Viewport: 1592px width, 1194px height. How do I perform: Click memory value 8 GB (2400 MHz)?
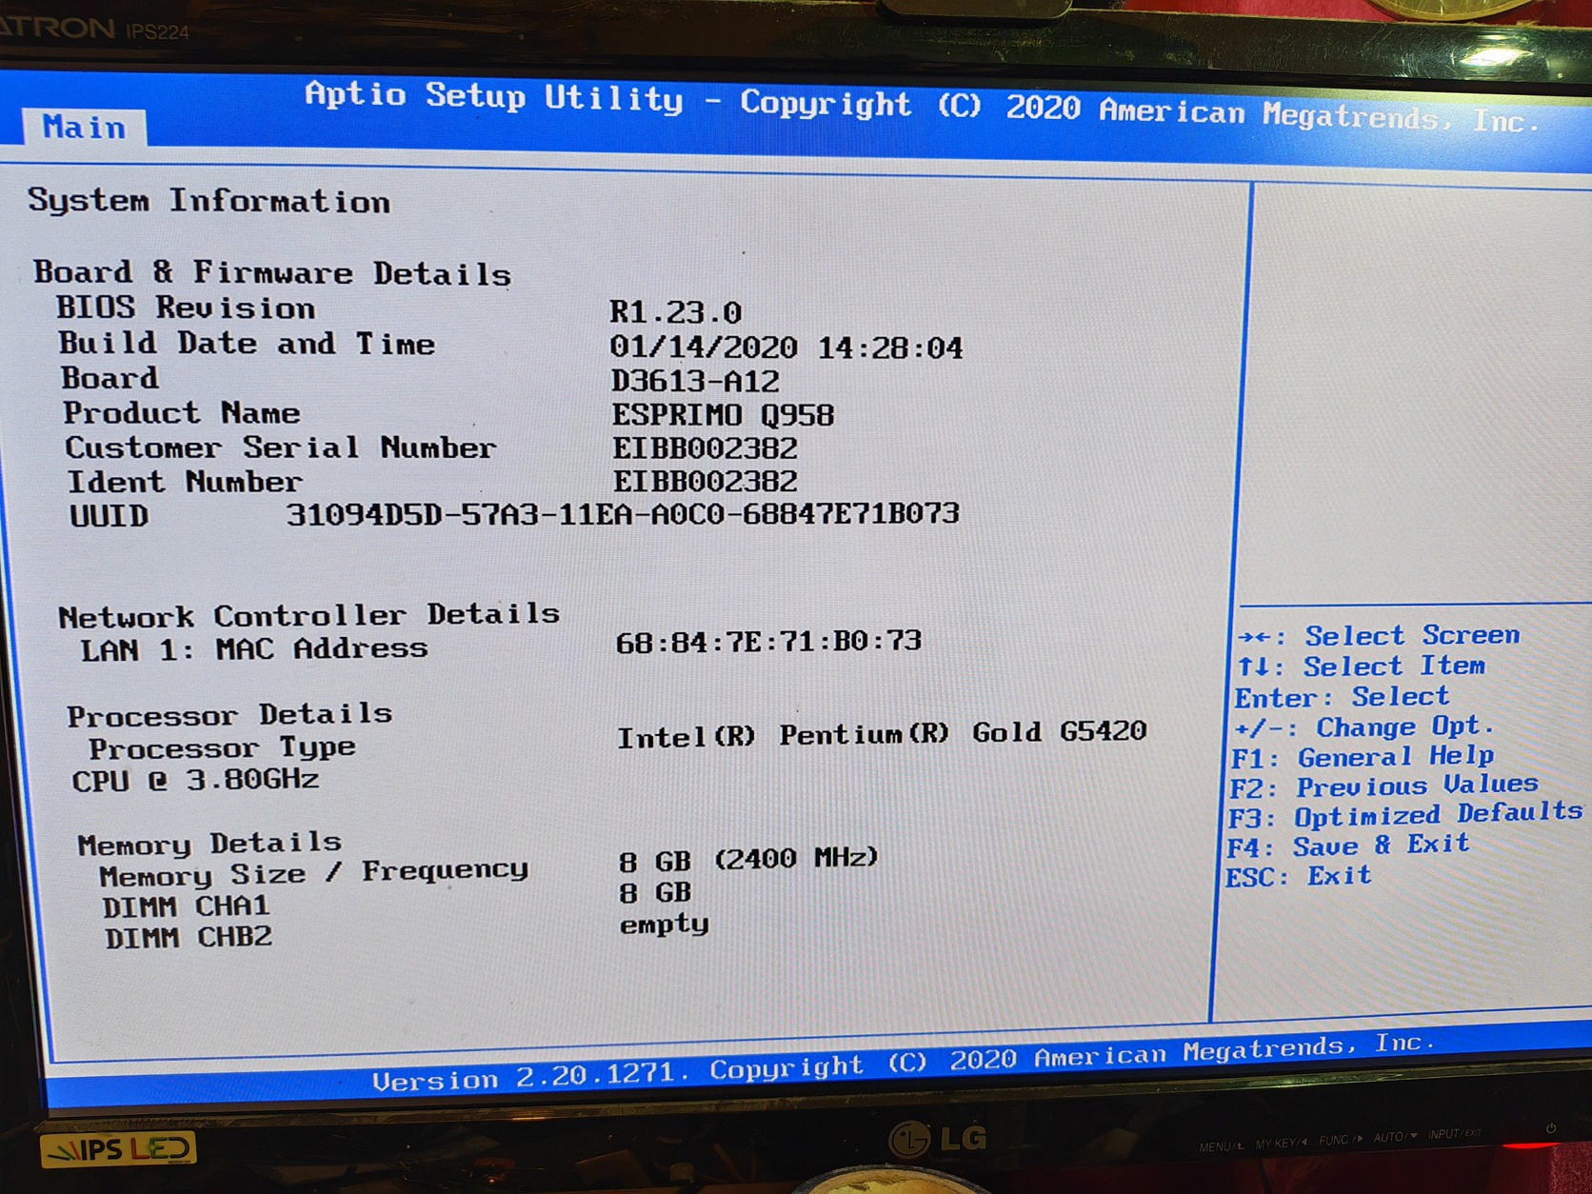tap(748, 860)
